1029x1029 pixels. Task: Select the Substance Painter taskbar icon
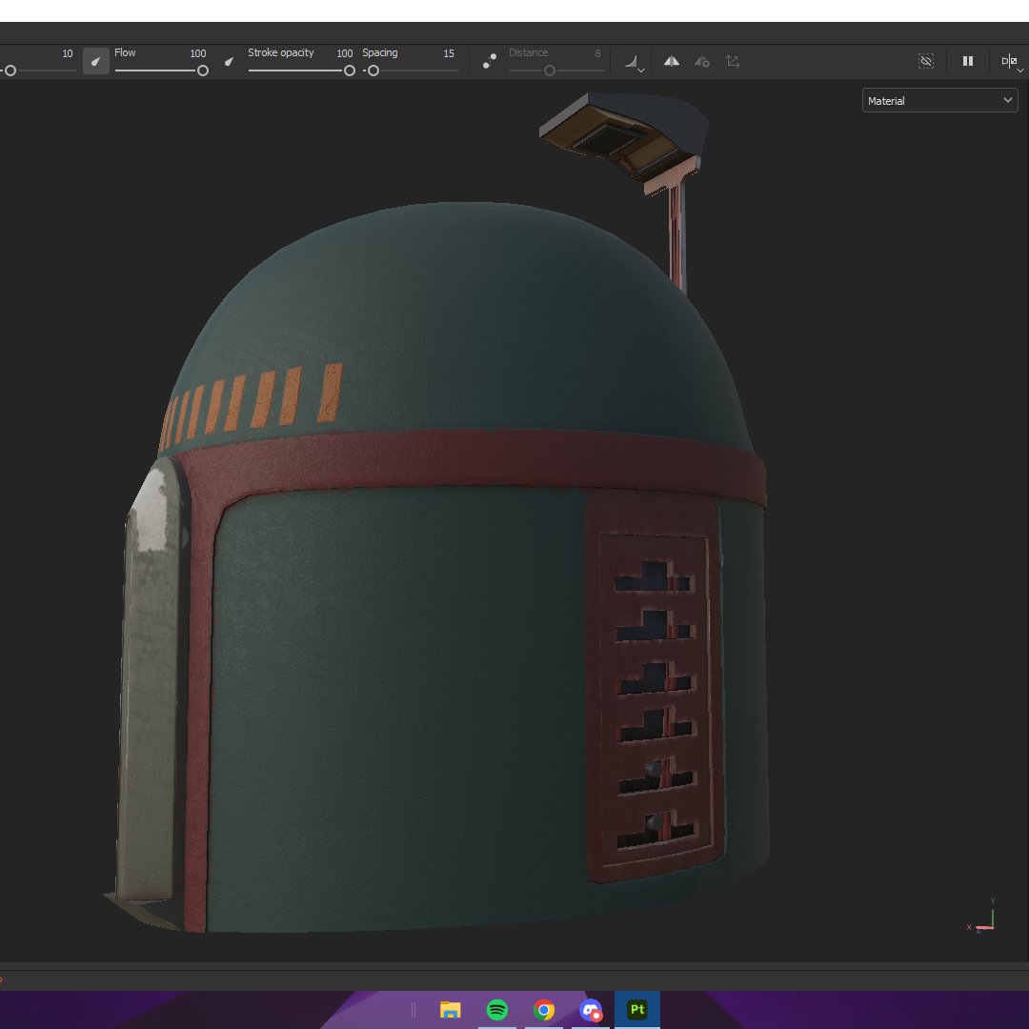pos(637,1009)
